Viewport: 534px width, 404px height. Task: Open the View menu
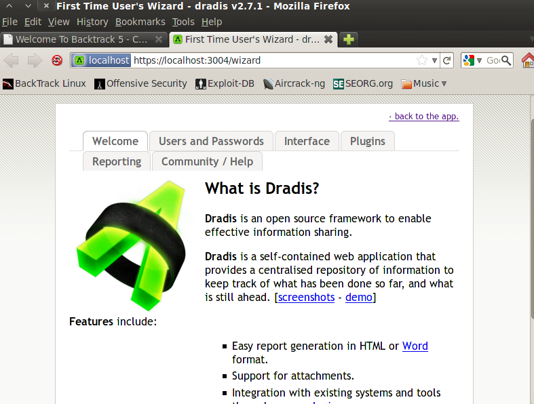(58, 22)
